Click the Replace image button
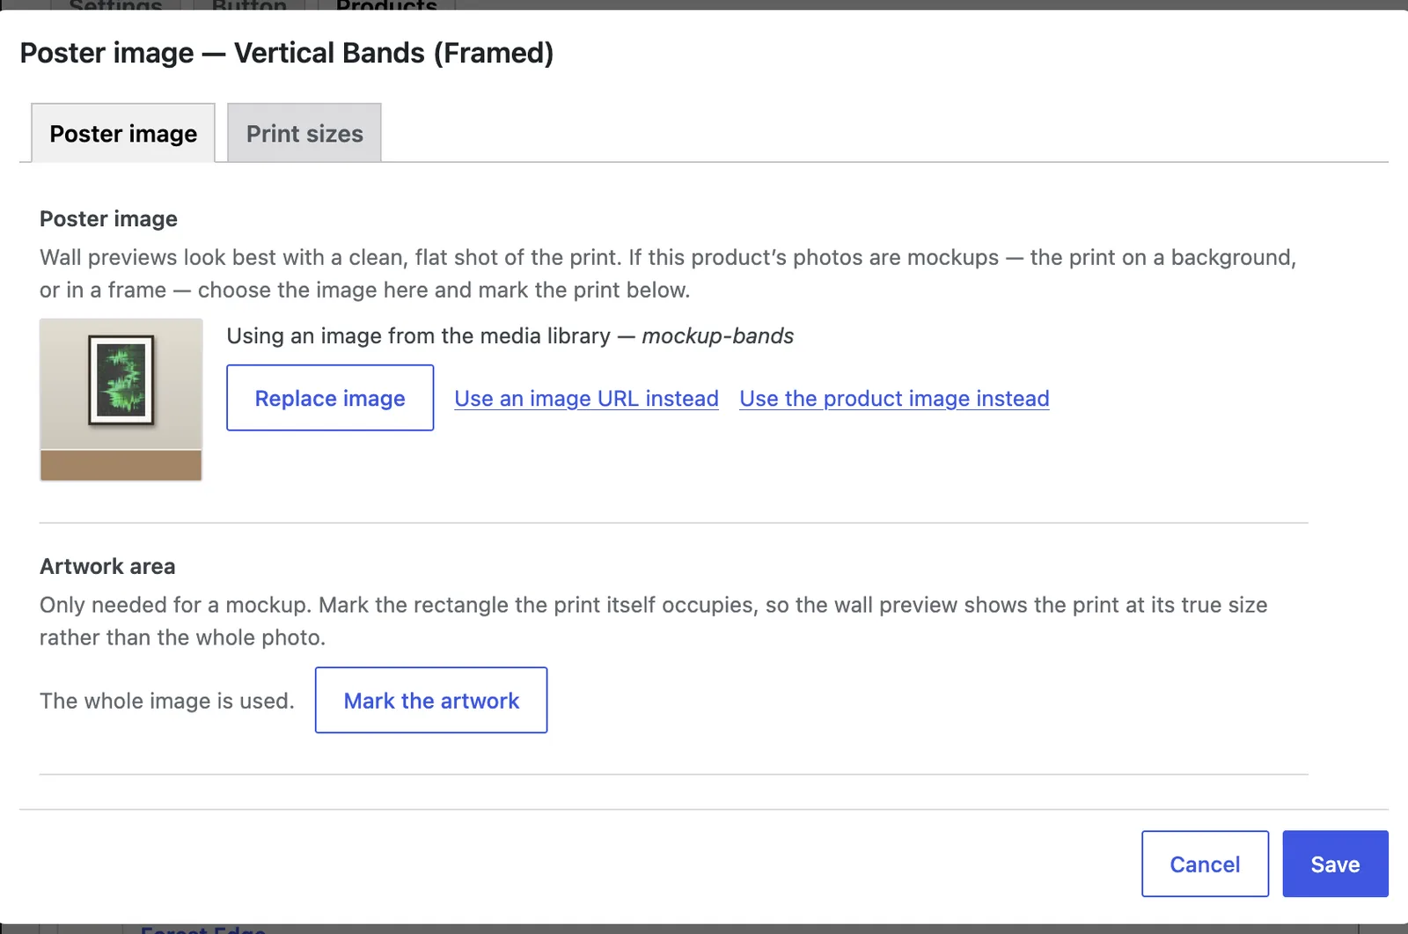The image size is (1408, 934). coord(330,398)
